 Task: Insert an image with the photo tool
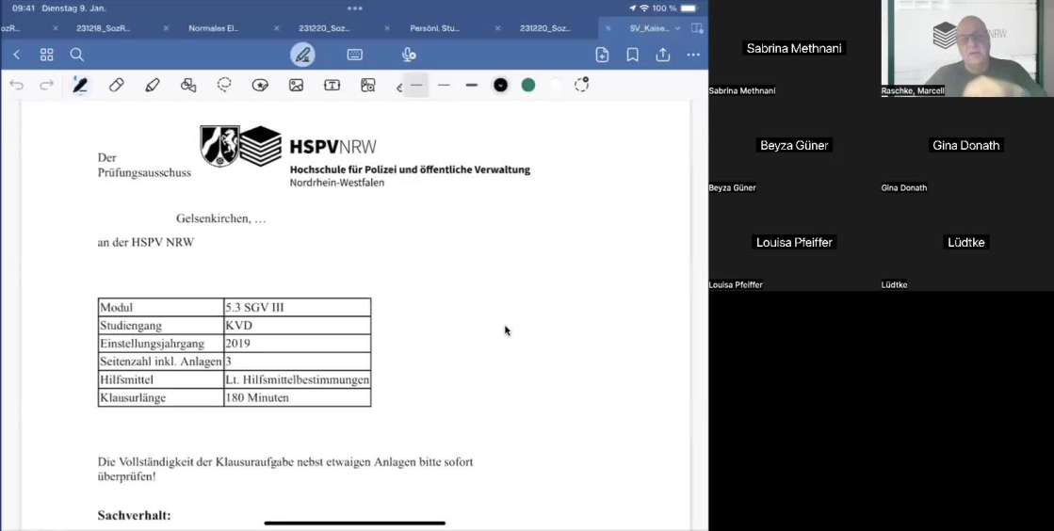pos(296,86)
